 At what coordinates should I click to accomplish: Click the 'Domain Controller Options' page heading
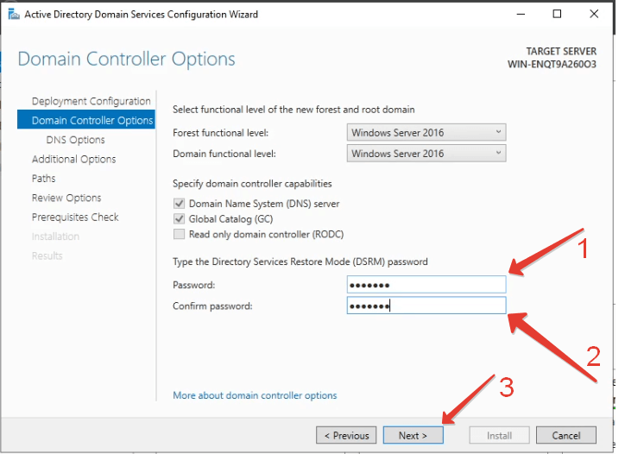pos(127,59)
